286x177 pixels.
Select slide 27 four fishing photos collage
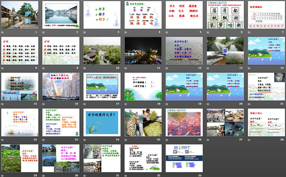(225, 122)
